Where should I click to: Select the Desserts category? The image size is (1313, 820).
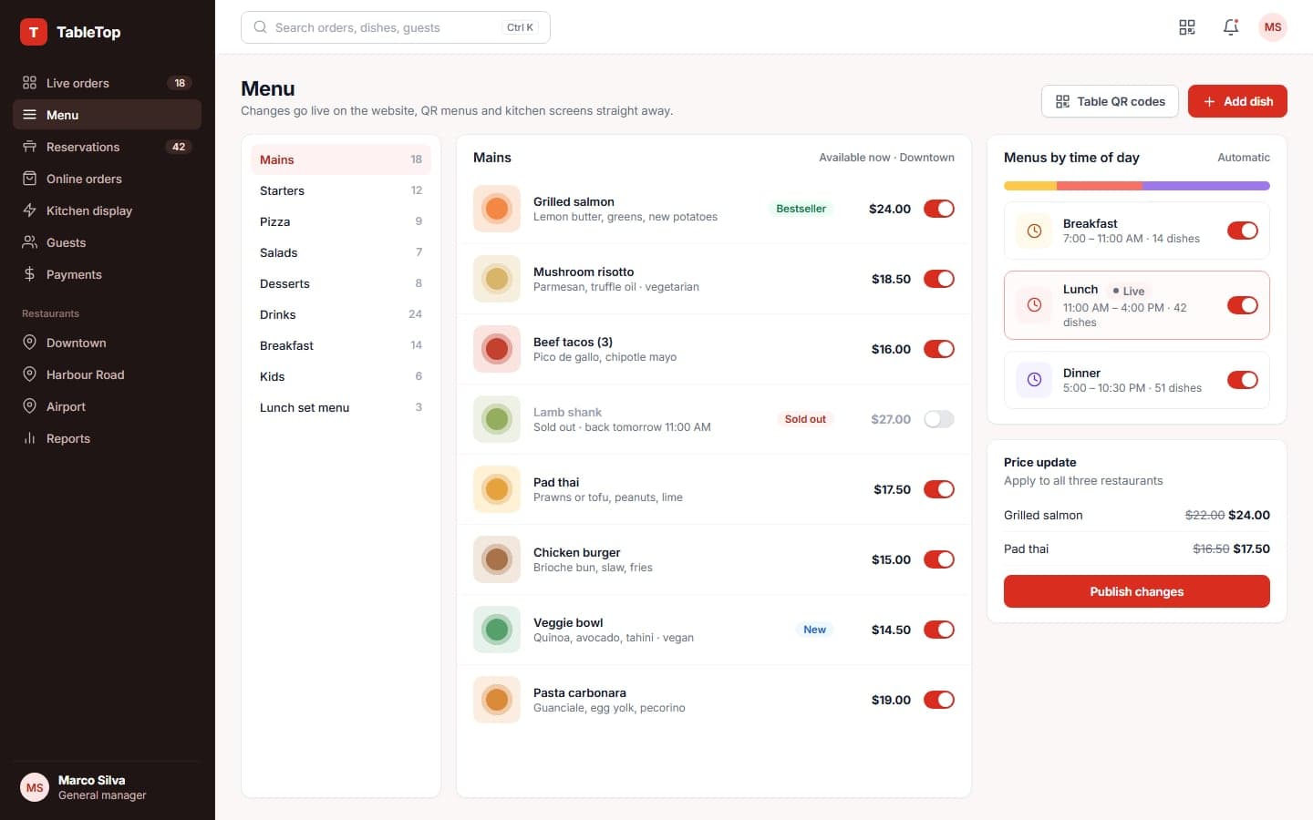point(341,283)
